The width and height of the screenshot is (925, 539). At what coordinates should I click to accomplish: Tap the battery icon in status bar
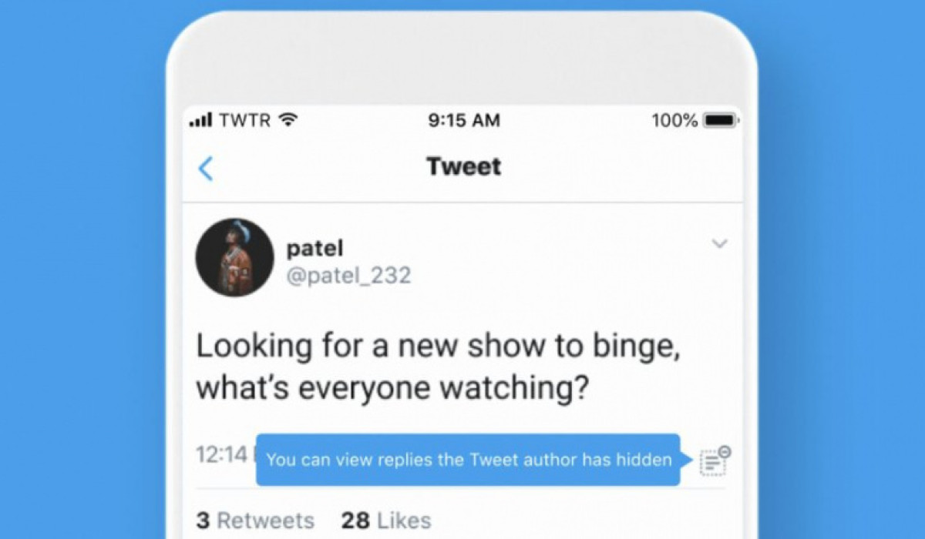[721, 120]
